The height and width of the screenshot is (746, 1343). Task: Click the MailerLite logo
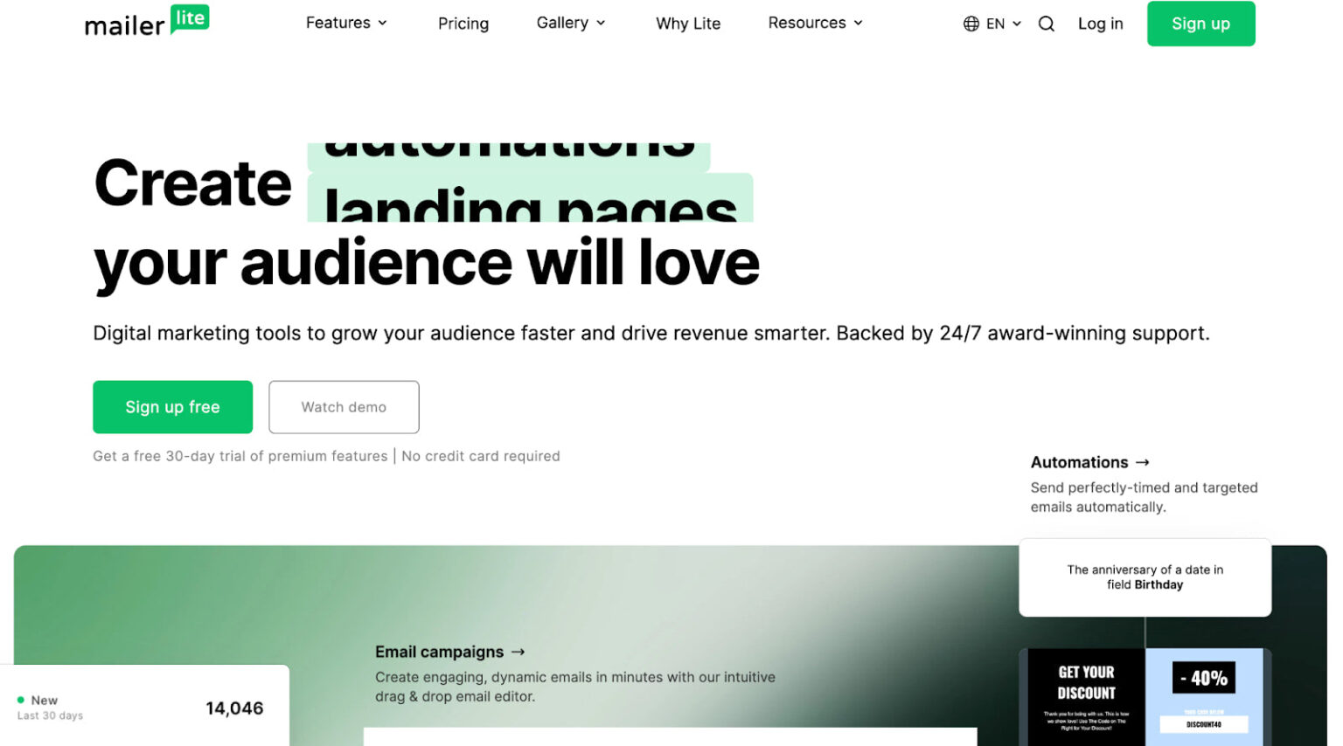coord(146,22)
